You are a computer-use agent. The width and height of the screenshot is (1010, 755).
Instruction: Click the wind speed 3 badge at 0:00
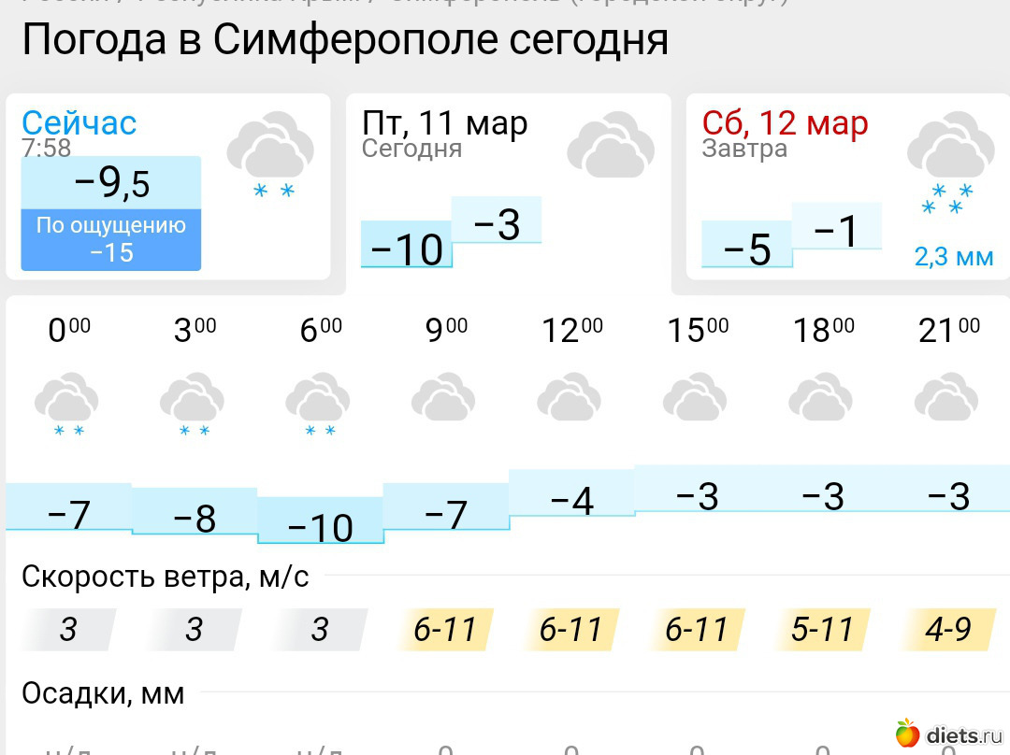click(68, 630)
